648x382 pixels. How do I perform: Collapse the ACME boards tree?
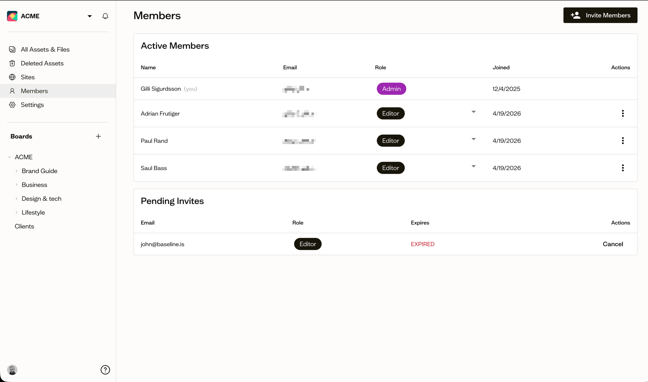pyautogui.click(x=10, y=157)
